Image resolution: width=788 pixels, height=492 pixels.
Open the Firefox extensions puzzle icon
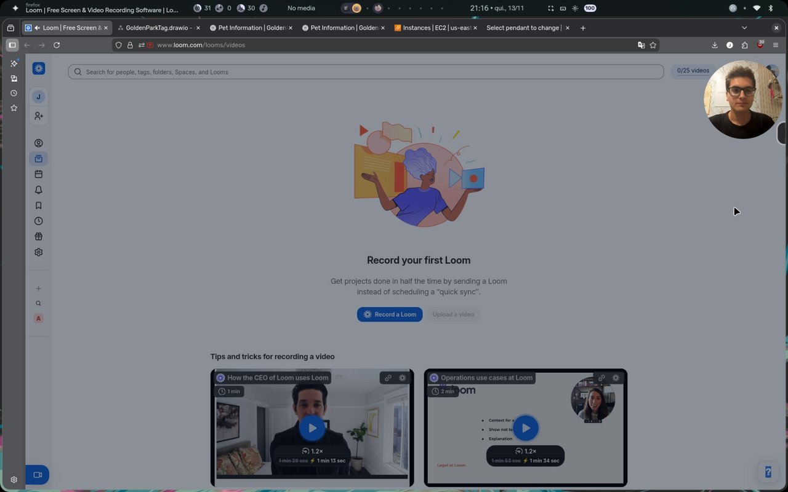745,45
